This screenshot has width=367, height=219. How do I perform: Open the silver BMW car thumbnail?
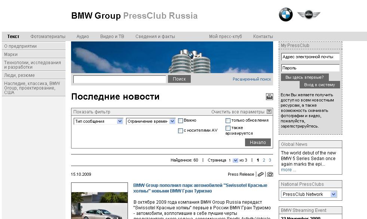click(100, 201)
